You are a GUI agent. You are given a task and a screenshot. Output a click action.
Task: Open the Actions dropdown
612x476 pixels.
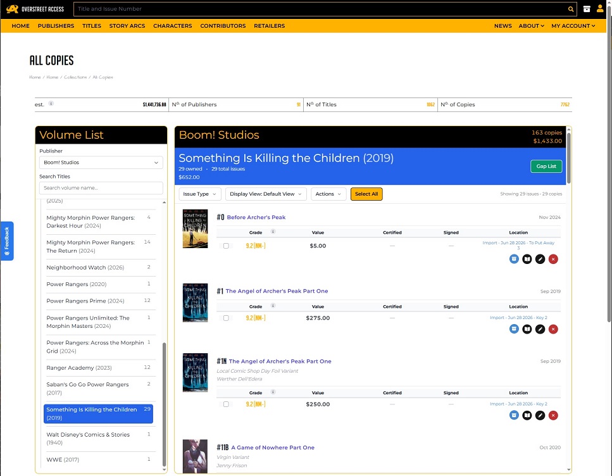[x=328, y=194]
